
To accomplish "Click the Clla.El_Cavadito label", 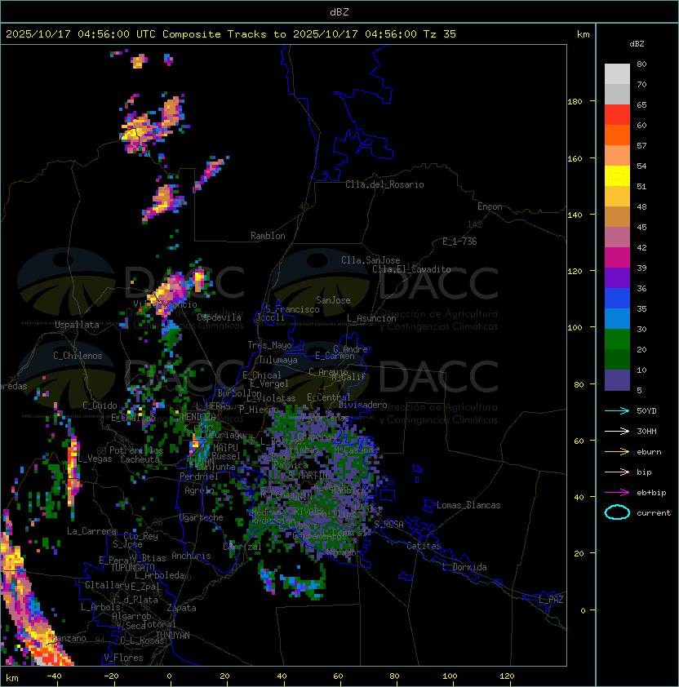I will (411, 269).
